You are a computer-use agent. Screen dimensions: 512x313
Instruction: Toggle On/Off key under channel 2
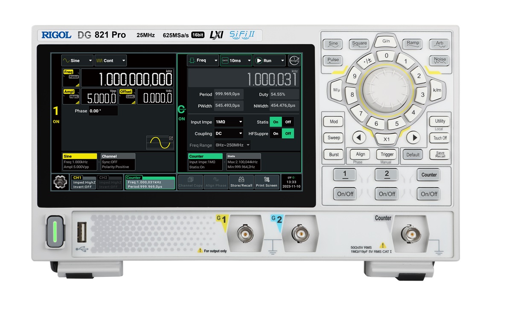387,194
